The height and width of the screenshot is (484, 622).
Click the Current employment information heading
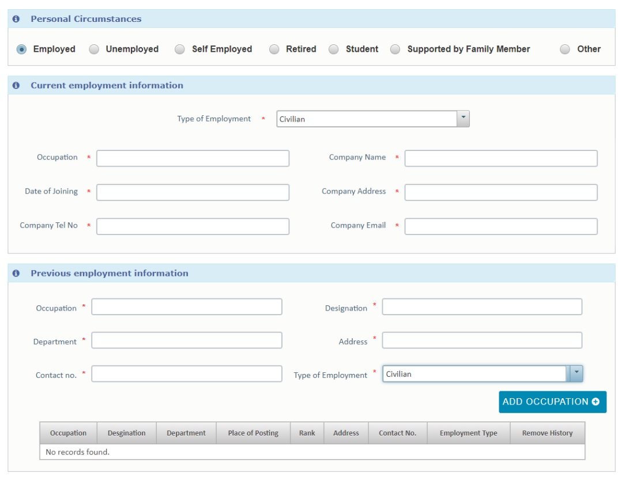107,86
